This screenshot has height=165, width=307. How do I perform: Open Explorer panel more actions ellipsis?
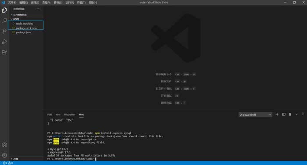coord(38,9)
